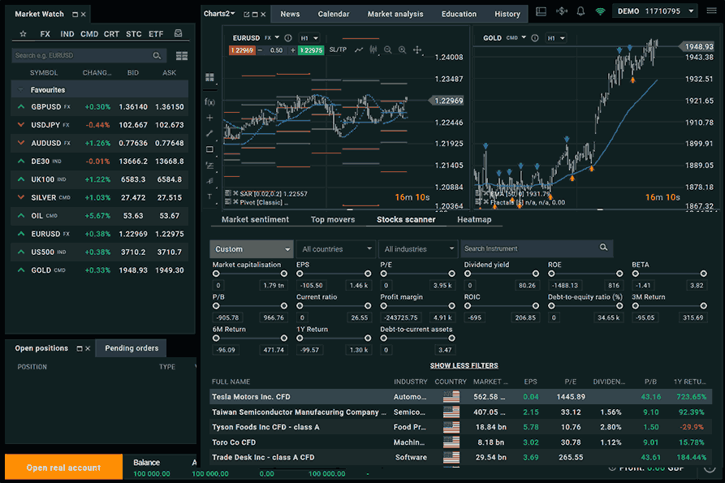Select the Fibonacci retracement tool
Viewport: 725px width, 483px height.
(209, 165)
